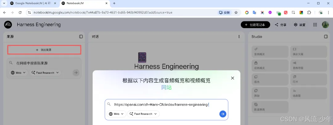Click the dialog URL input field
The image size is (333, 125).
click(x=166, y=104)
